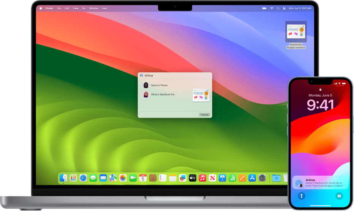Click the Wi-Fi status menu bar icon
Image resolution: width=354 pixels, height=212 pixels.
pyautogui.click(x=272, y=8)
